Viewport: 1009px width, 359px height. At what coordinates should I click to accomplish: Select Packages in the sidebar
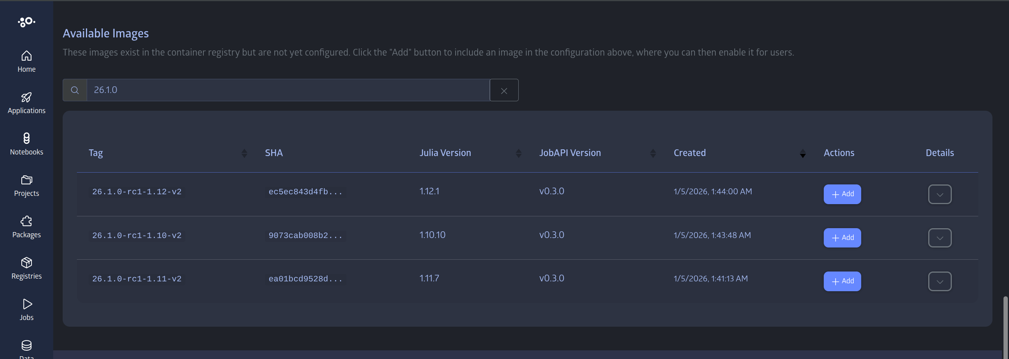[x=26, y=227]
